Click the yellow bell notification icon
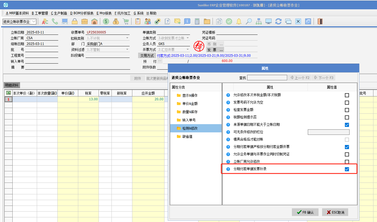This screenshot has width=377, height=222. [239, 21]
